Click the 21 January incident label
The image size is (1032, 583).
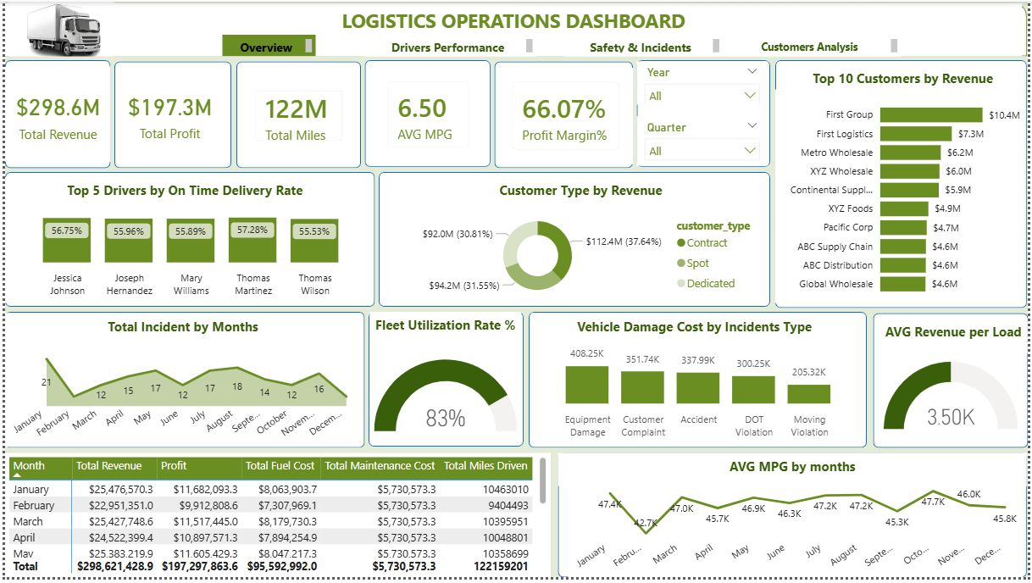click(x=47, y=382)
